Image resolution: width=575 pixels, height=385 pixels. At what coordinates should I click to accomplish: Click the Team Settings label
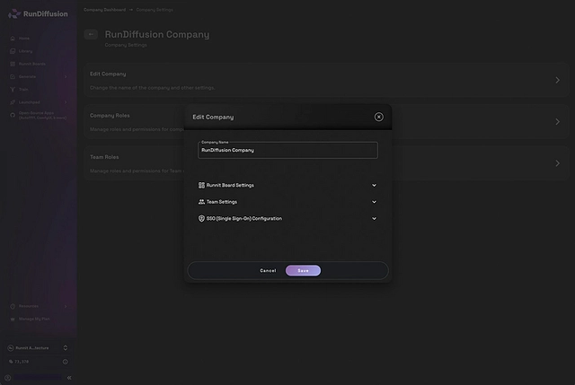[222, 202]
